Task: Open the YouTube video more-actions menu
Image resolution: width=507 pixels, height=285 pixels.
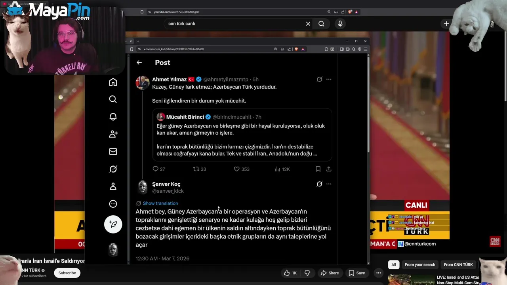Action: tap(379, 273)
